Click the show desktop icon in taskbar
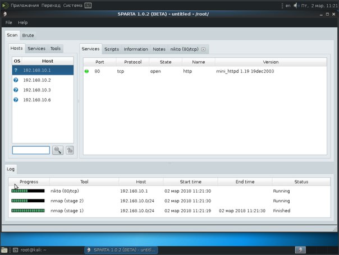 tap(5, 250)
